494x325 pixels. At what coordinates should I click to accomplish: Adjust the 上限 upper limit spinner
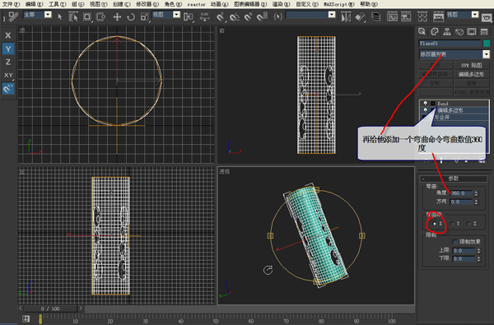coord(479,251)
